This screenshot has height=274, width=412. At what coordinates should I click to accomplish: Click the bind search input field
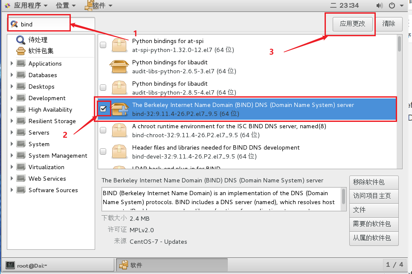pos(51,24)
